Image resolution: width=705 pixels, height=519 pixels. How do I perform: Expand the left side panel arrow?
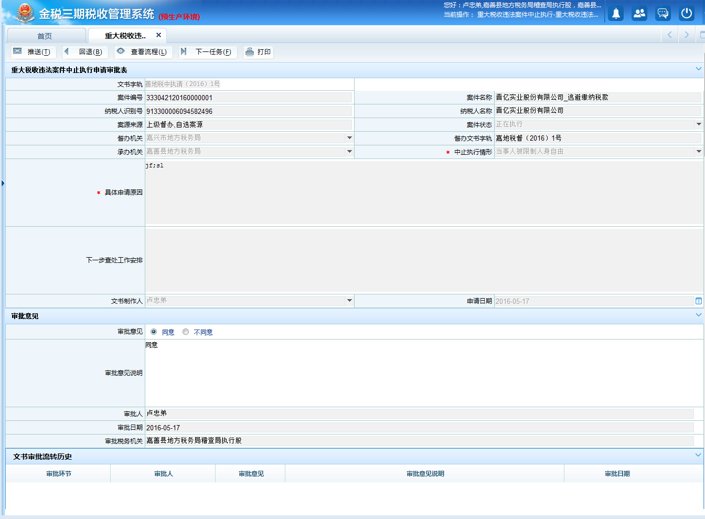tap(3, 183)
